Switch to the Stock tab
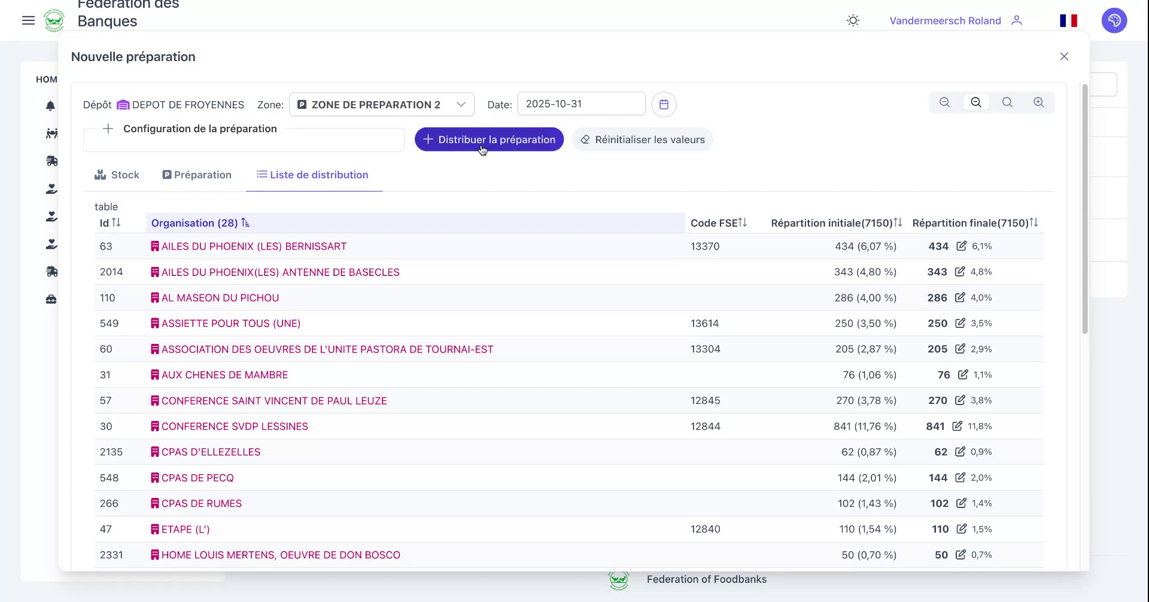 [x=117, y=175]
